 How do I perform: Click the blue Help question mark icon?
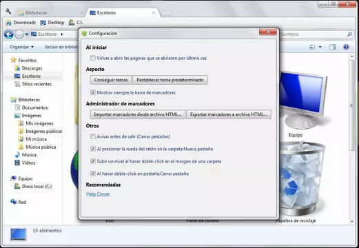pyautogui.click(x=346, y=47)
